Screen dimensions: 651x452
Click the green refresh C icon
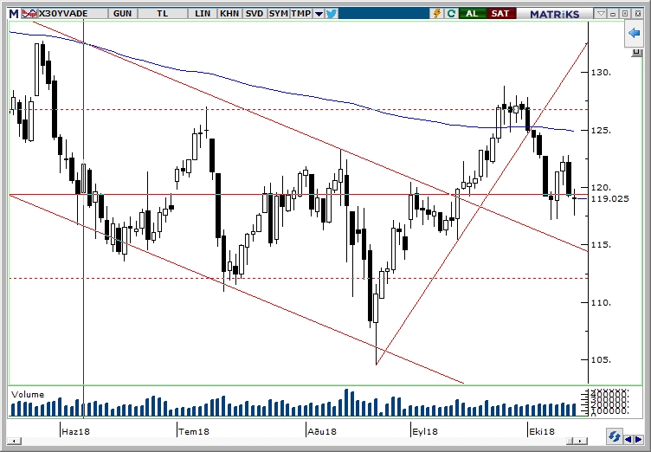coord(451,14)
